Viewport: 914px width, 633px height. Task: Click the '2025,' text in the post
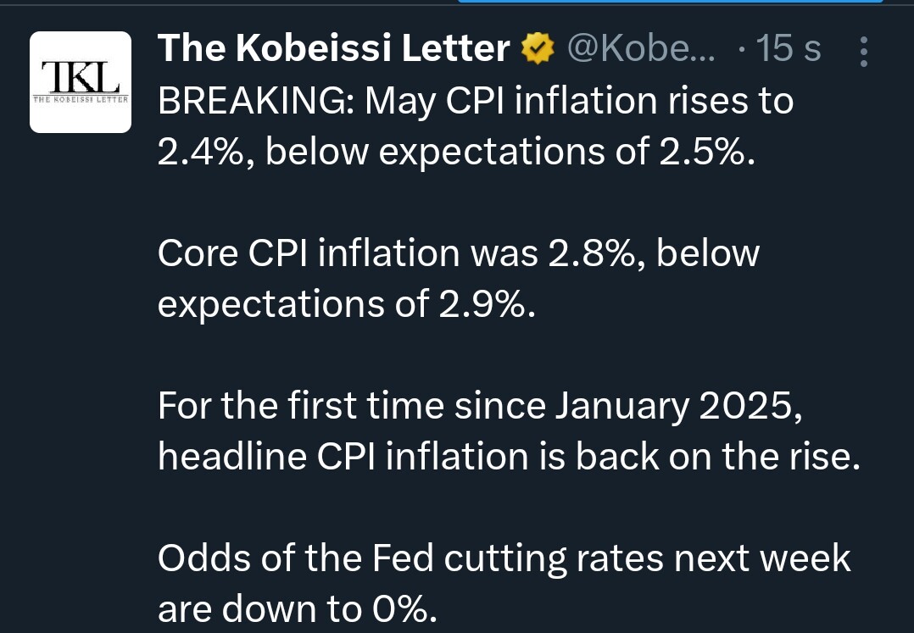(751, 406)
